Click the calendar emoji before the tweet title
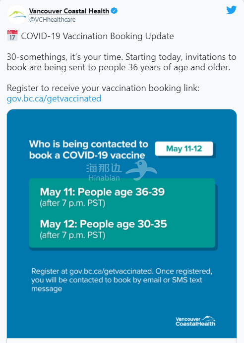The width and height of the screenshot is (244, 343). point(12,36)
